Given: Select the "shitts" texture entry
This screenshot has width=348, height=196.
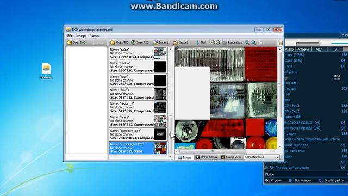Looking at the screenshot, I should click(x=138, y=94).
